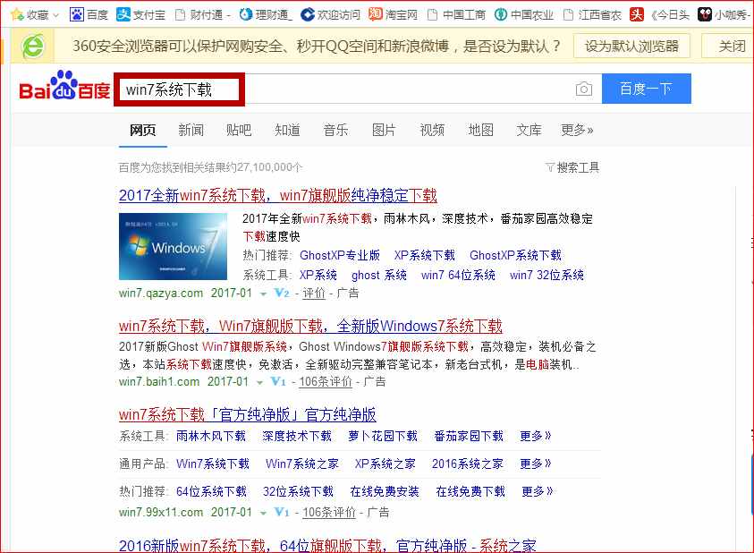The image size is (754, 553).
Task: Expand dropdown arrow next to win7.99x11.com
Action: point(263,513)
